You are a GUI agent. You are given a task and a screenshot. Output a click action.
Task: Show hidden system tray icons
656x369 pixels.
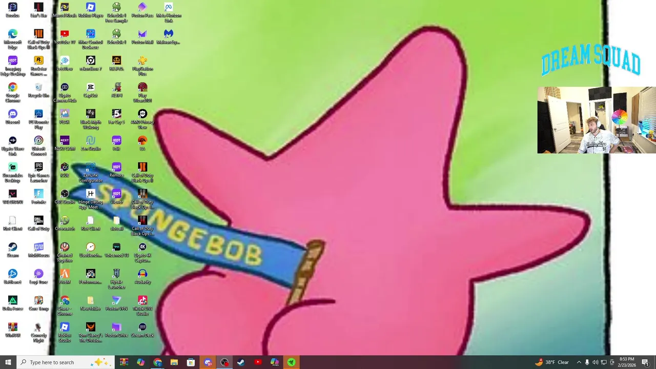[x=579, y=362]
